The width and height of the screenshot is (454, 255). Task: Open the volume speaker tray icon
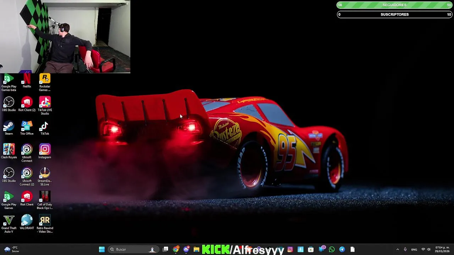[x=429, y=249]
